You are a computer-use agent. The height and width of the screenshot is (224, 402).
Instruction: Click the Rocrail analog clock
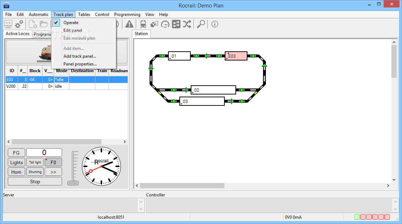(x=101, y=166)
